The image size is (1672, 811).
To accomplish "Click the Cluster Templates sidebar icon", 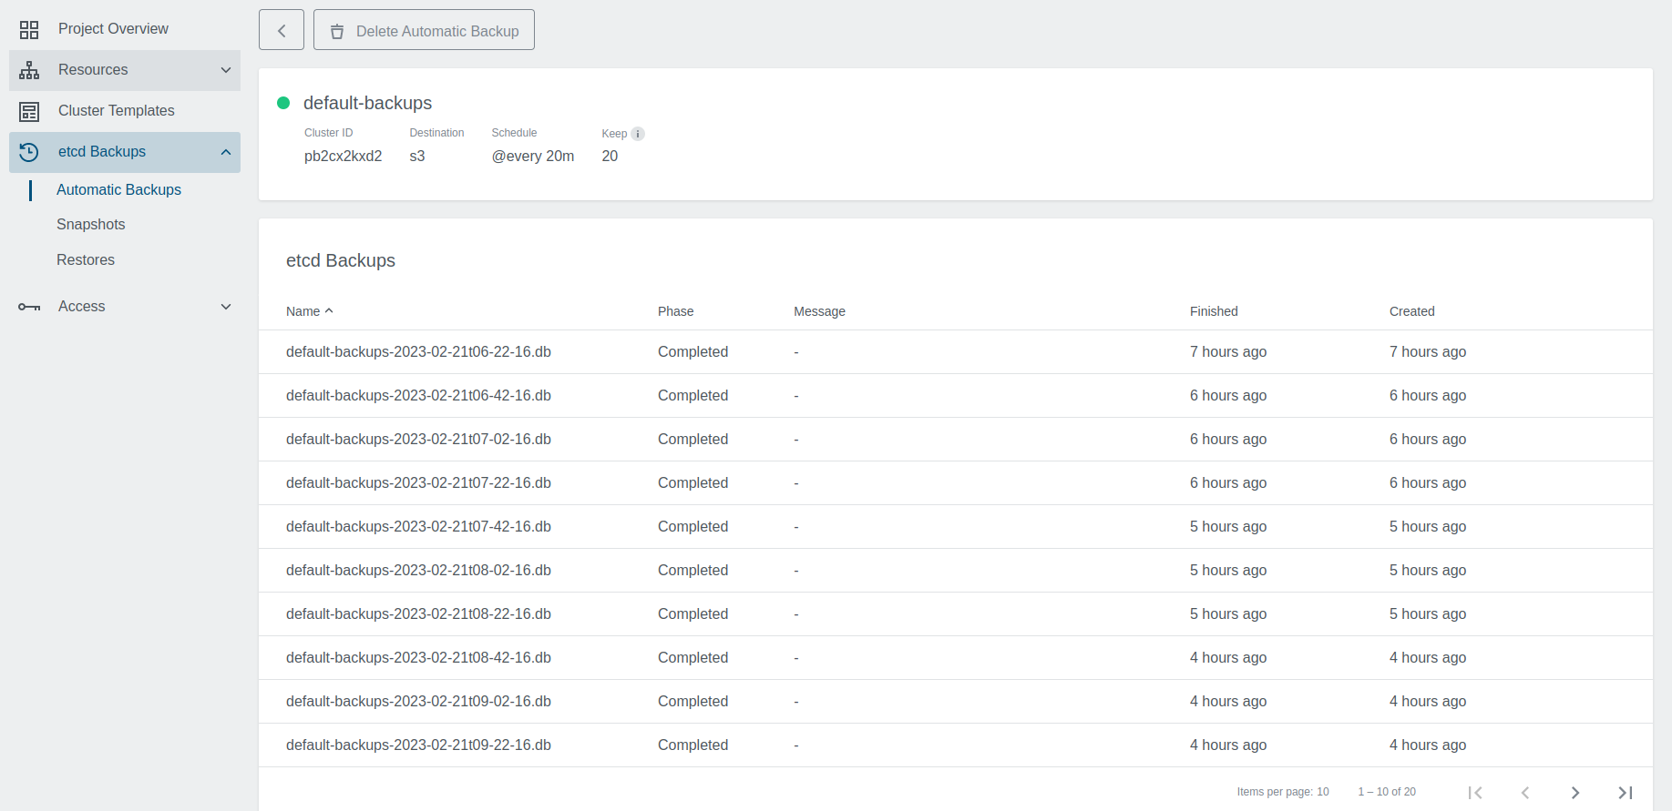I will (x=29, y=112).
